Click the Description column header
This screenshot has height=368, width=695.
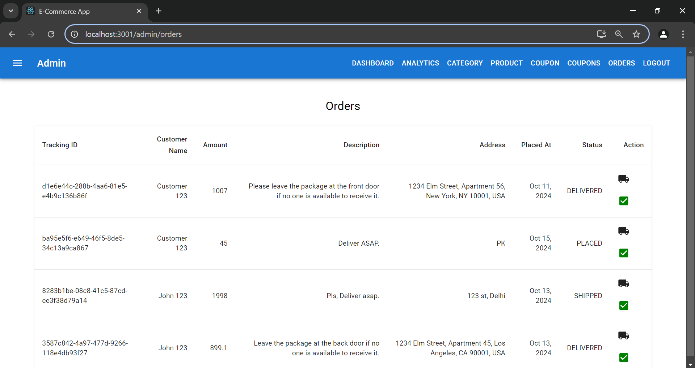click(361, 145)
